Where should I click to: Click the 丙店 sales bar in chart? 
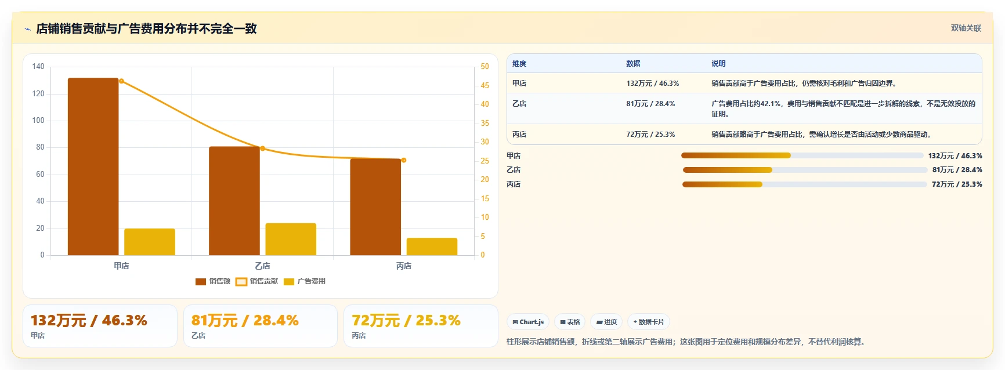coord(375,207)
